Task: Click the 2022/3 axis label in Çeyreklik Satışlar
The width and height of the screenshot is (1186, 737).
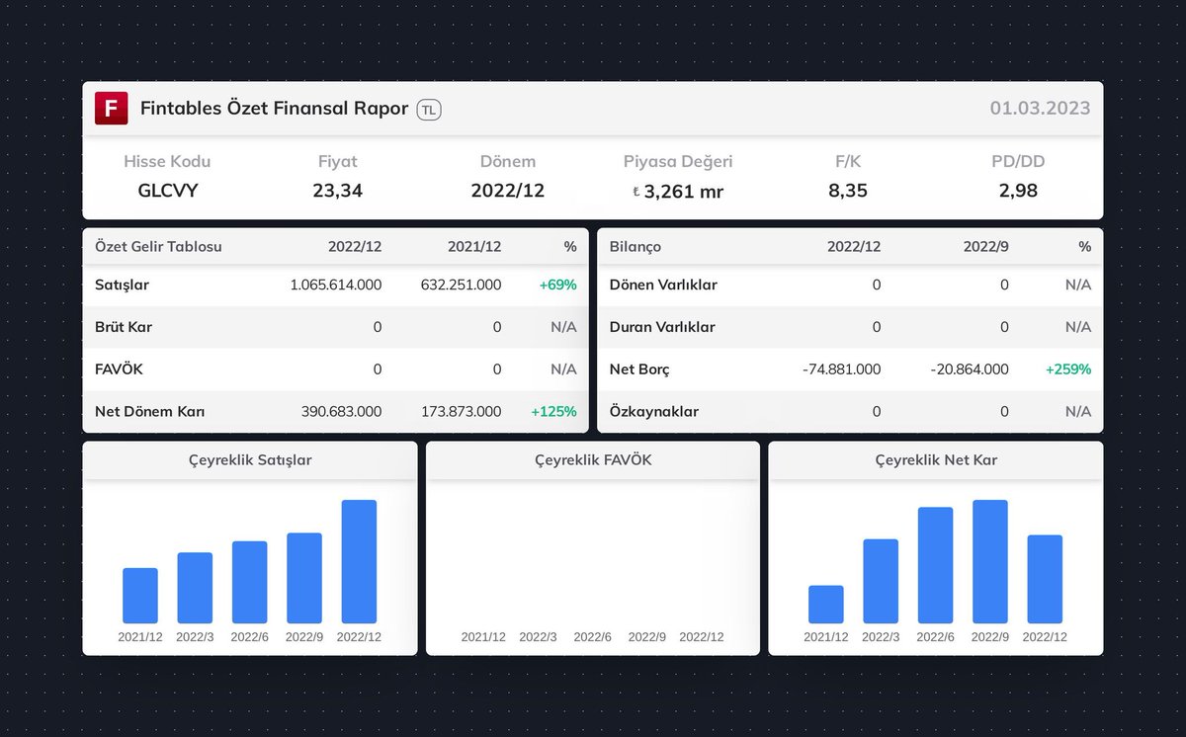Action: pyautogui.click(x=195, y=637)
